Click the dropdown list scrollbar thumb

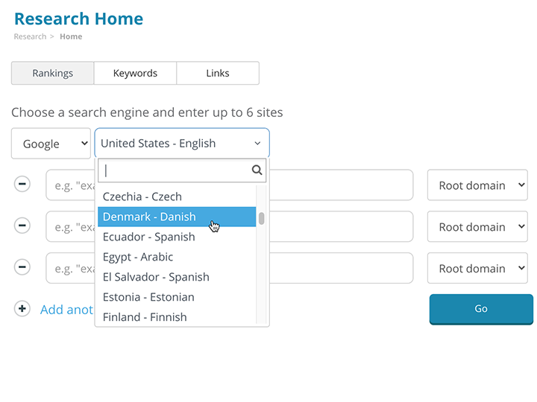tap(262, 218)
